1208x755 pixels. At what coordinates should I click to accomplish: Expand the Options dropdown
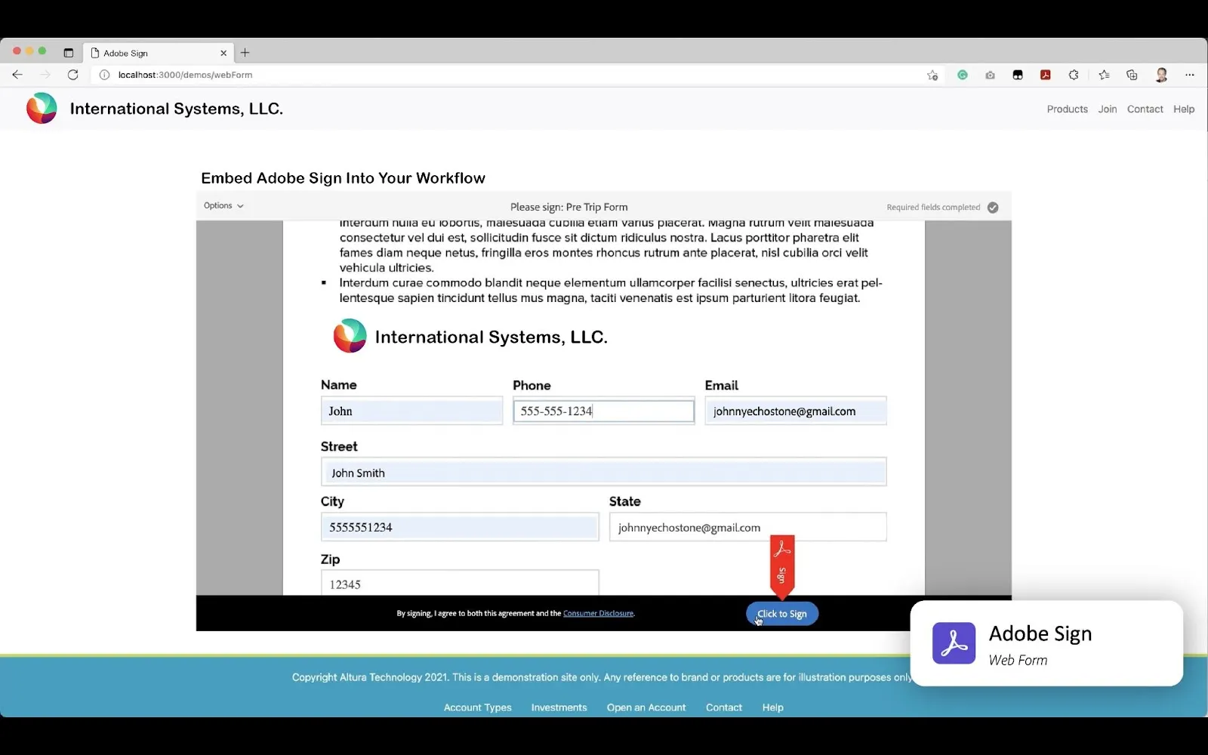[223, 205]
